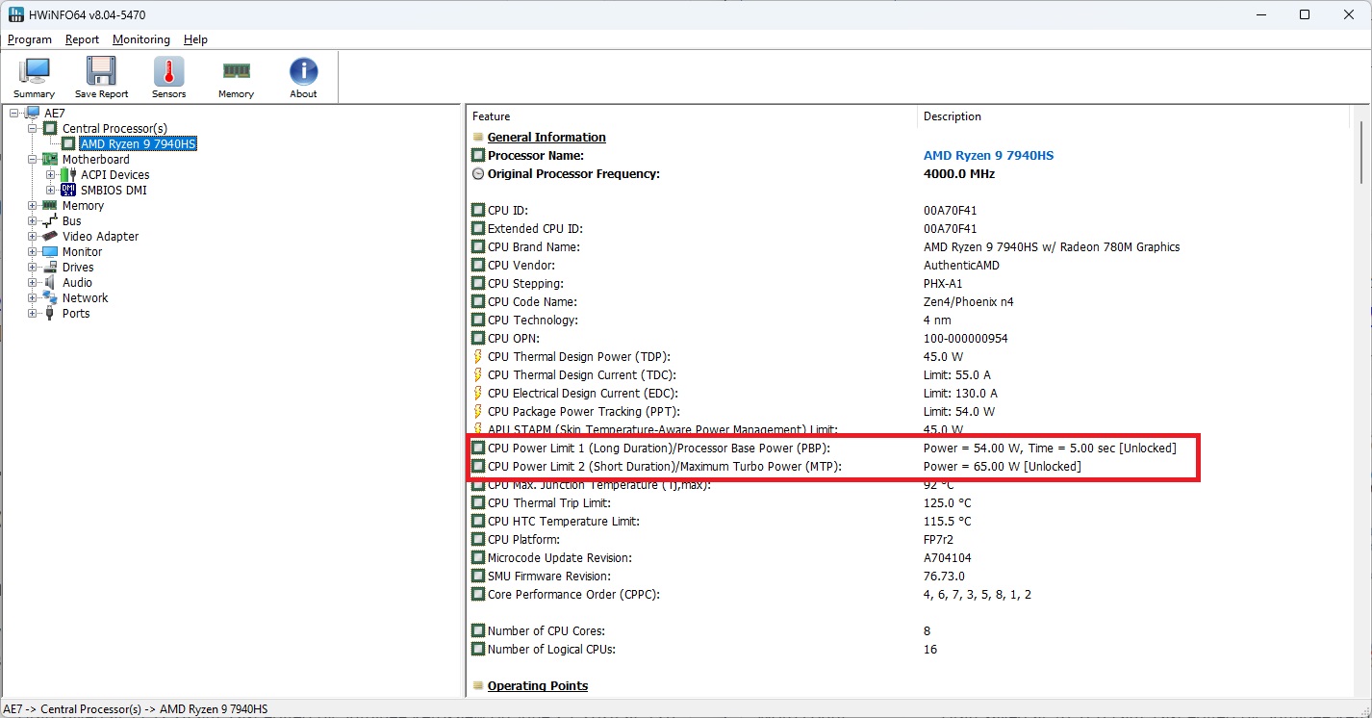Viewport: 1372px width, 718px height.
Task: Click the clock icon beside Original Processor Frequency
Action: (x=478, y=174)
